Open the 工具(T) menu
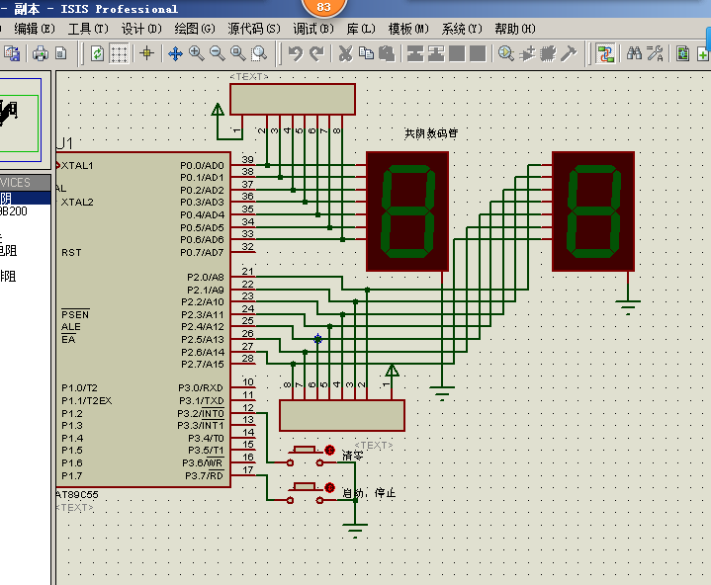Viewport: 711px width, 585px height. pos(88,29)
